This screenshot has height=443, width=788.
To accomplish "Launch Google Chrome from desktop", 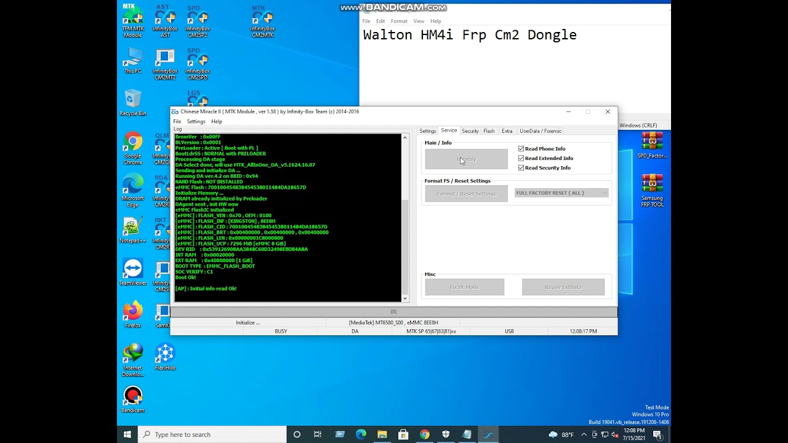I will pyautogui.click(x=132, y=148).
